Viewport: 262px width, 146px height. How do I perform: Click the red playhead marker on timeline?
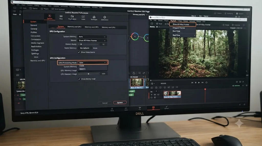(205, 90)
